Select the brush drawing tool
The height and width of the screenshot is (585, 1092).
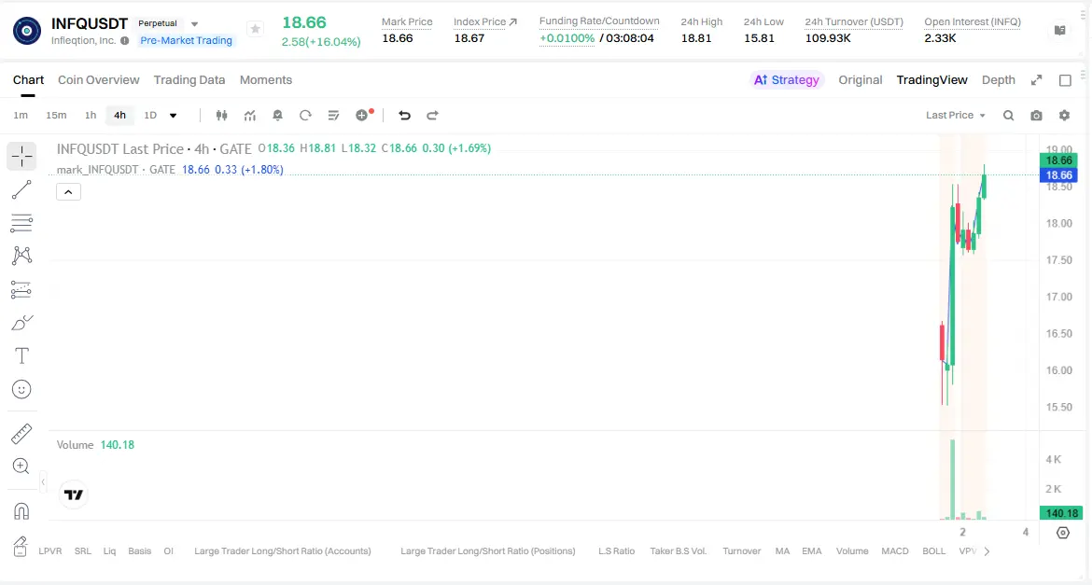(x=21, y=323)
